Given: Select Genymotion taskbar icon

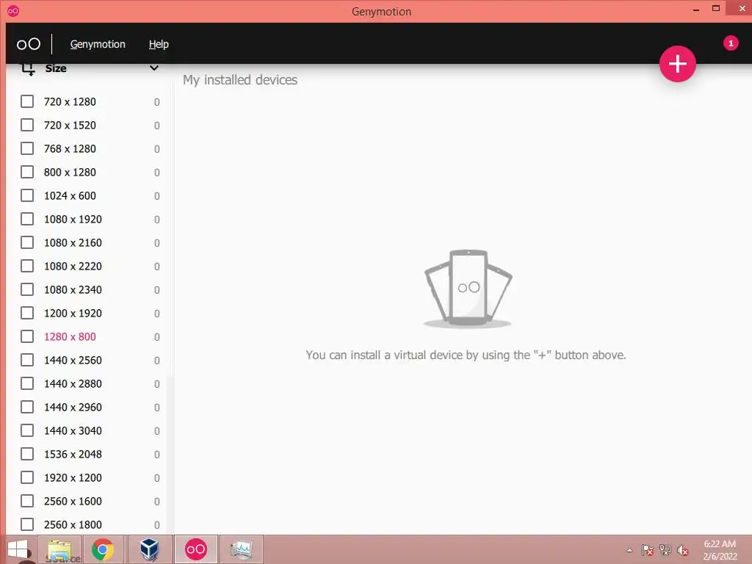Looking at the screenshot, I should coord(195,549).
